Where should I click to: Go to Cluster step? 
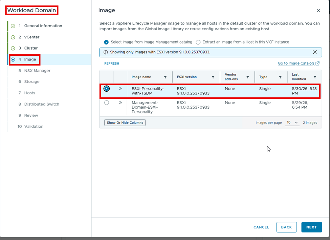point(31,48)
